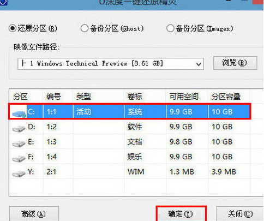
Task: Open the image file path dropdown arrow
Action: point(199,64)
